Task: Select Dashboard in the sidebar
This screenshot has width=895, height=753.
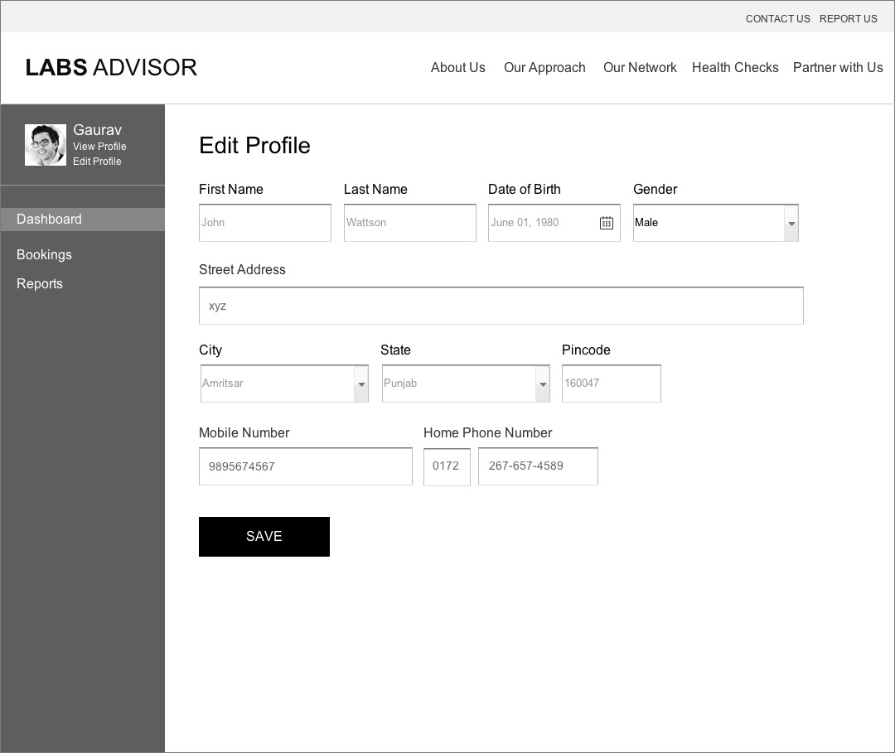Action: tap(50, 220)
